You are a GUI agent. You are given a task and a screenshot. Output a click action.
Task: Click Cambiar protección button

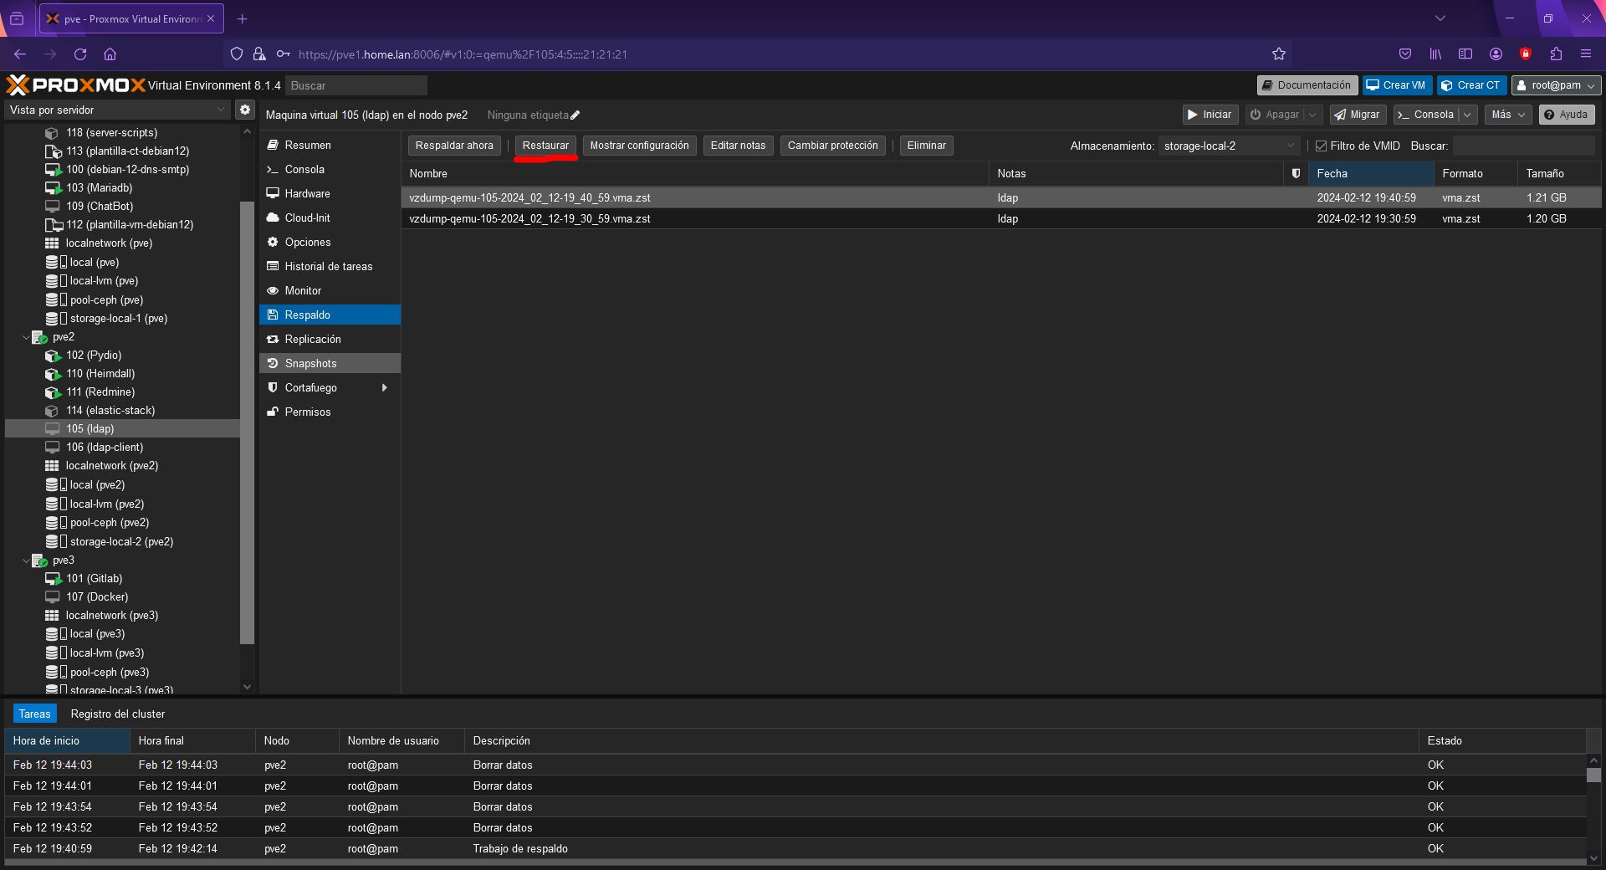(832, 146)
